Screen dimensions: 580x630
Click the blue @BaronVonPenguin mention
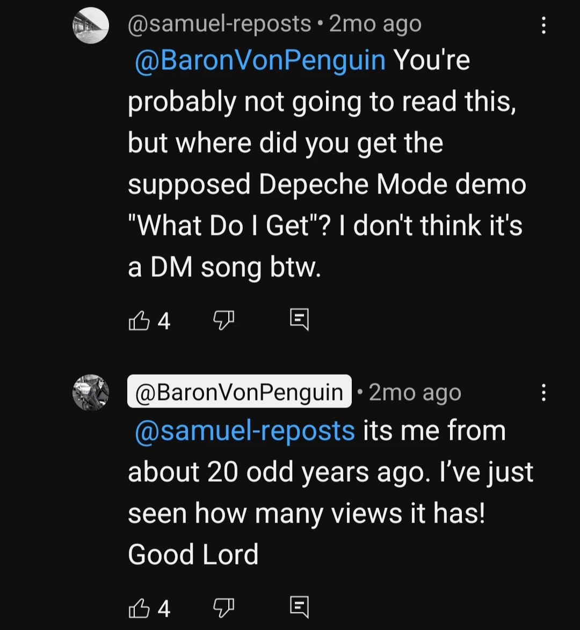pos(260,60)
